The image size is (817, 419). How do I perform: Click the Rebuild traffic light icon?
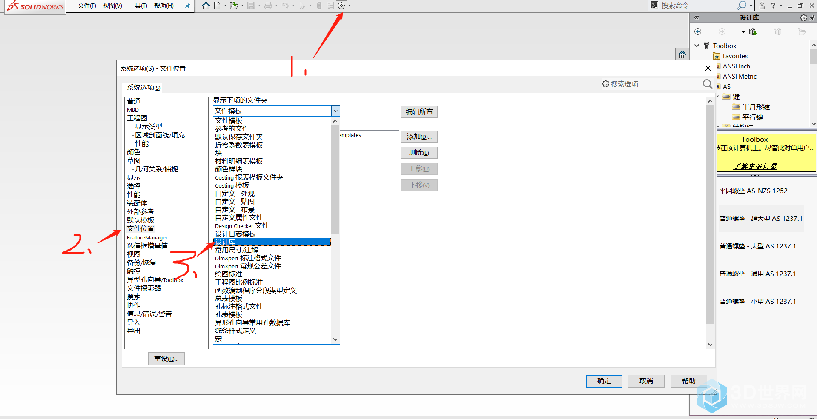pos(319,6)
